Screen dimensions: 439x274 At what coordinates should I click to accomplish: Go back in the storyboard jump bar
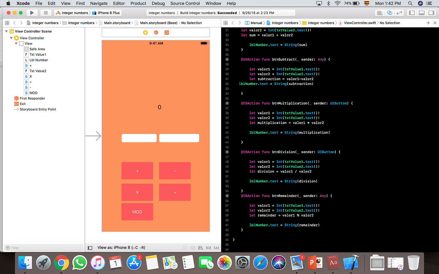[14, 23]
